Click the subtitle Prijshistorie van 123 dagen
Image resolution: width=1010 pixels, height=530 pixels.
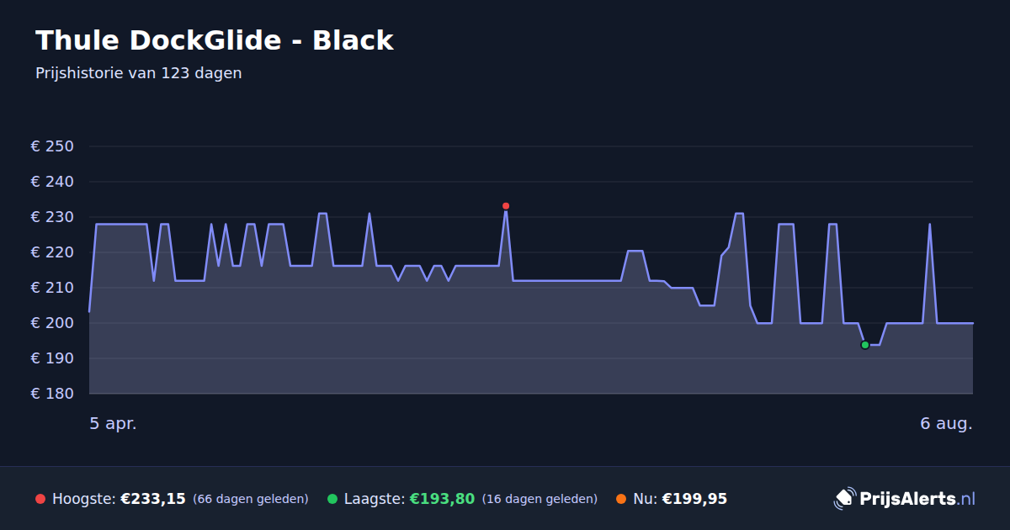[139, 73]
